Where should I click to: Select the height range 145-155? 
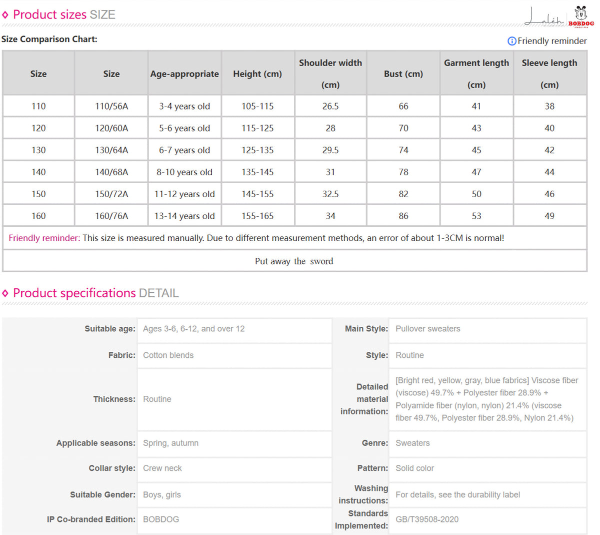[257, 194]
